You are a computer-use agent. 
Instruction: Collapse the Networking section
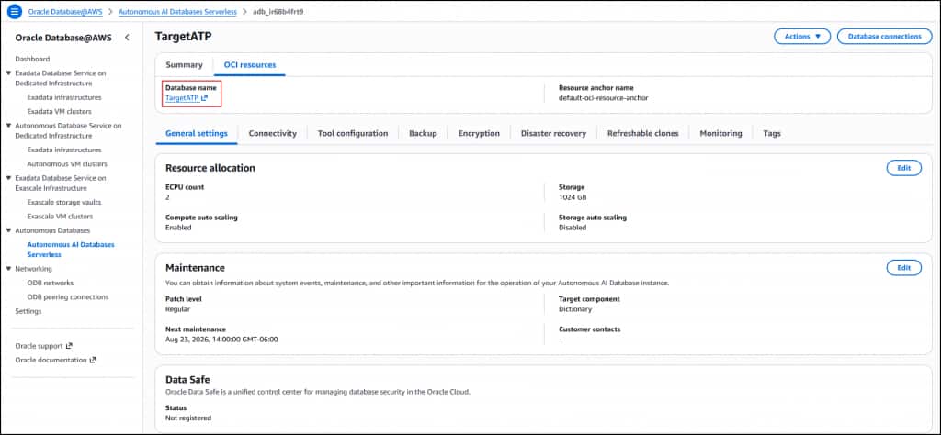[8, 269]
